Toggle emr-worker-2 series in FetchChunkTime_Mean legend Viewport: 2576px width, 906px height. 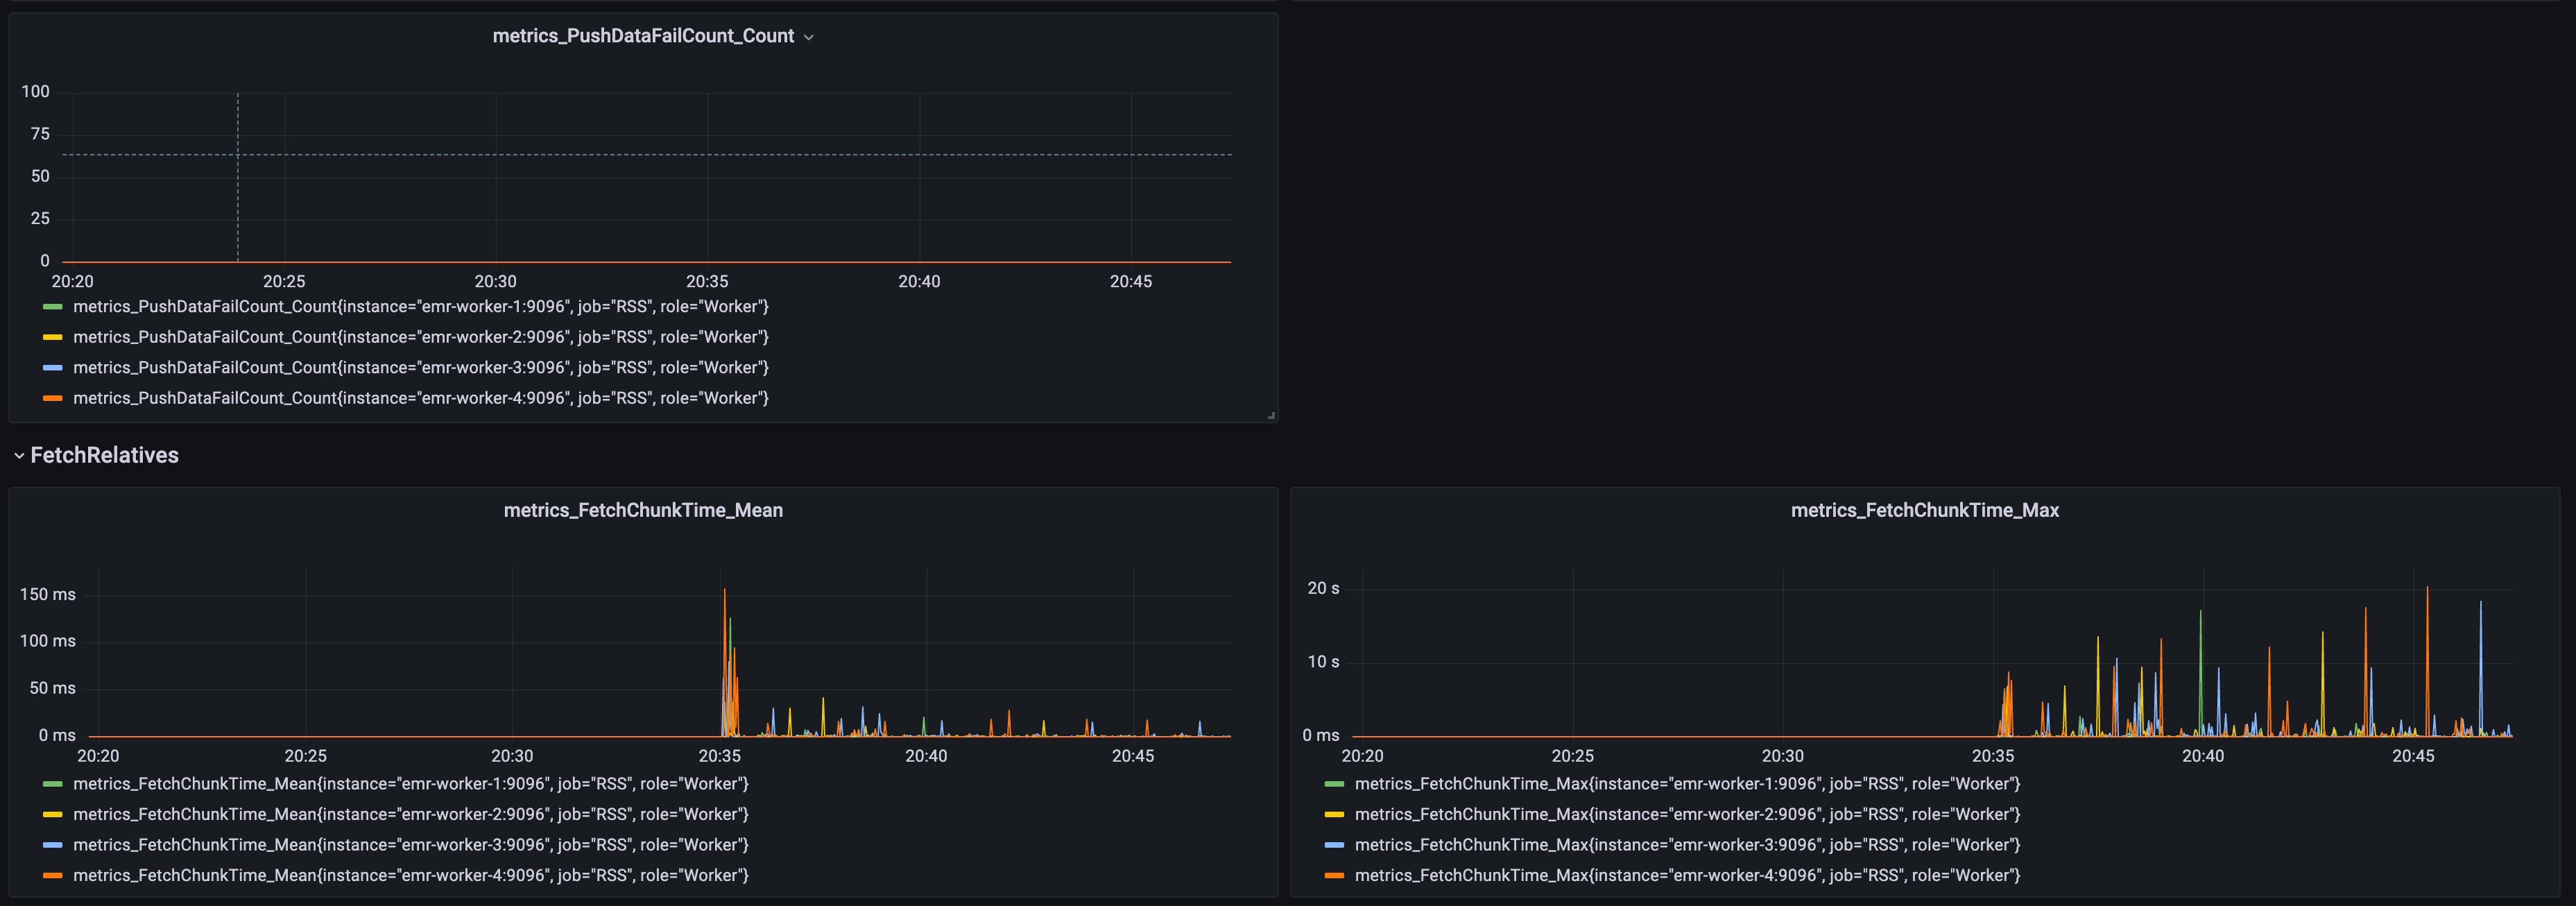410,814
